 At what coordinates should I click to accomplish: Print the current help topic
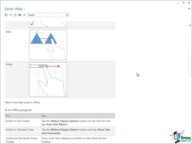[20, 15]
